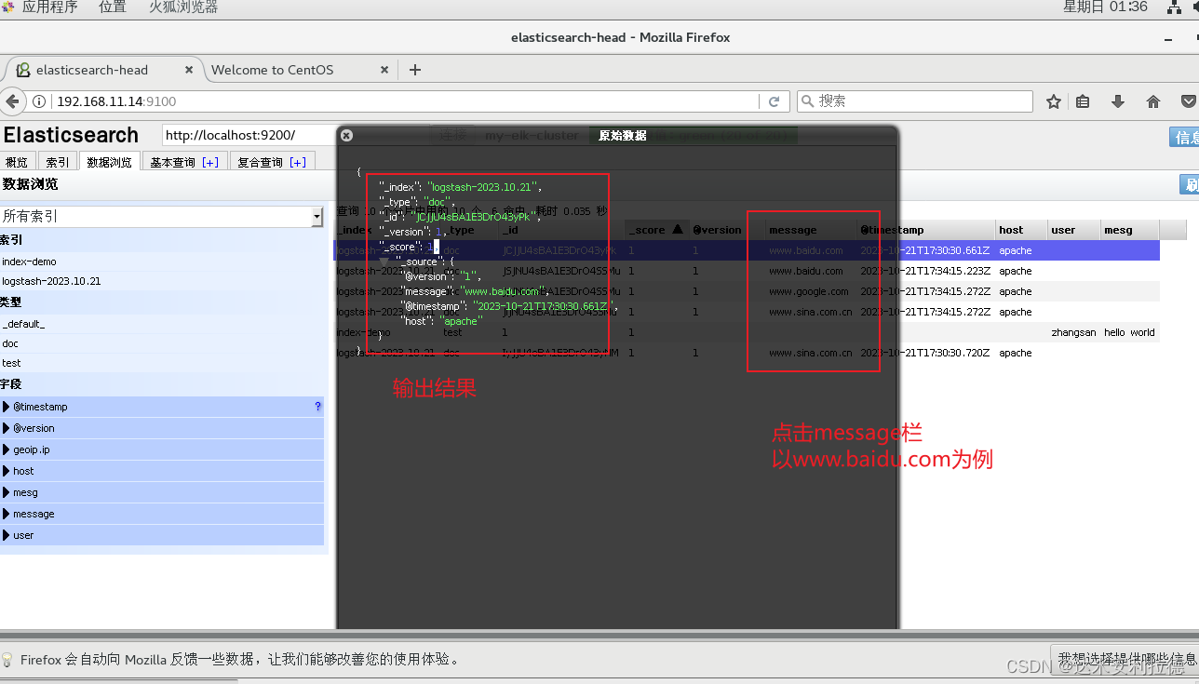1199x684 pixels.
Task: Add a new 复合查询 tab with [+]
Action: click(297, 162)
